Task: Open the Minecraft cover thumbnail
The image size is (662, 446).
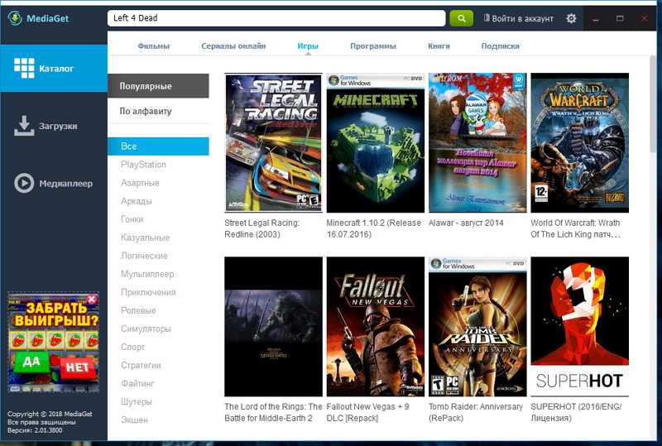Action: click(x=376, y=143)
